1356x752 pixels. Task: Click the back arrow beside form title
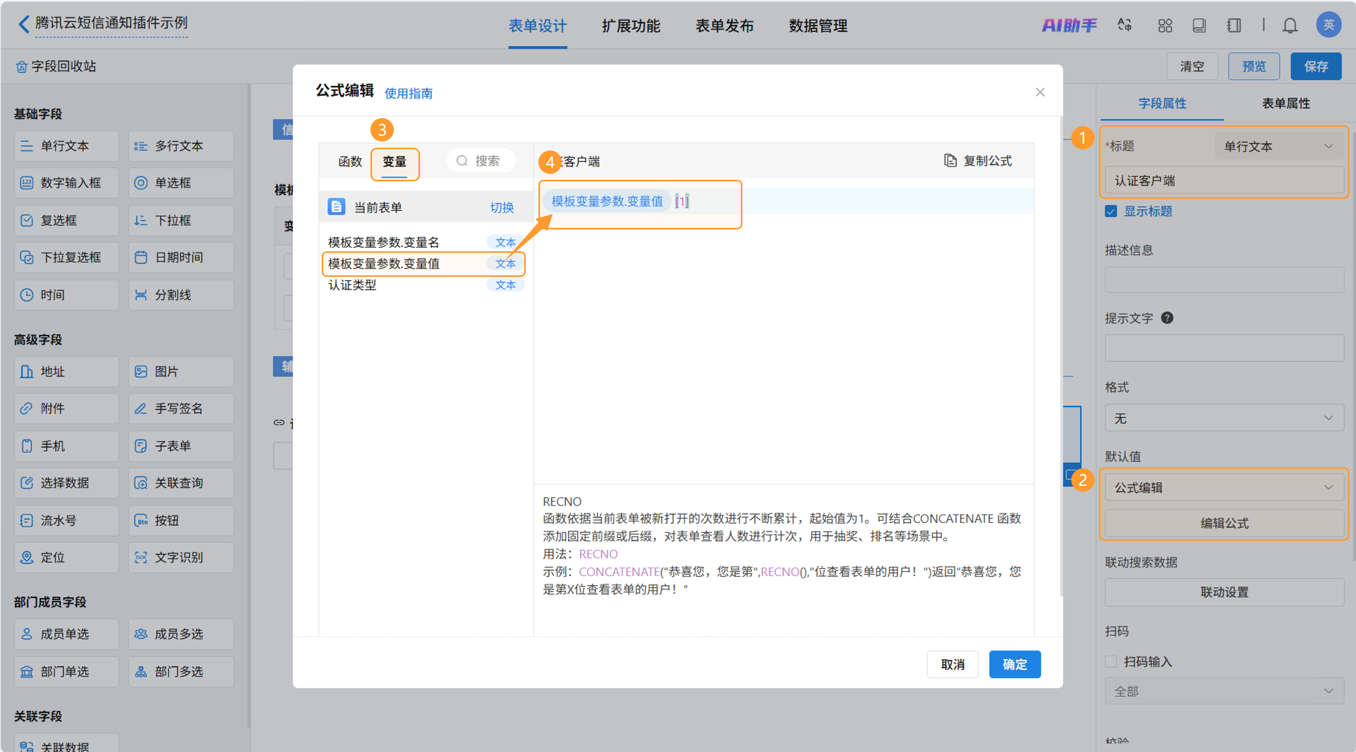click(24, 24)
